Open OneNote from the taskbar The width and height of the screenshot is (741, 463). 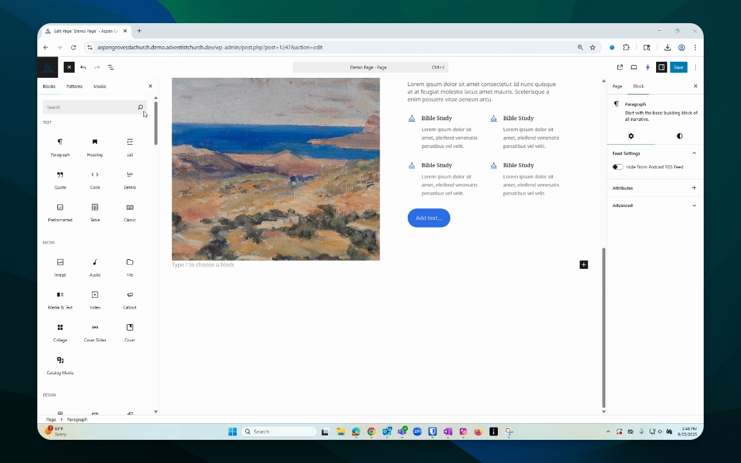point(448,431)
